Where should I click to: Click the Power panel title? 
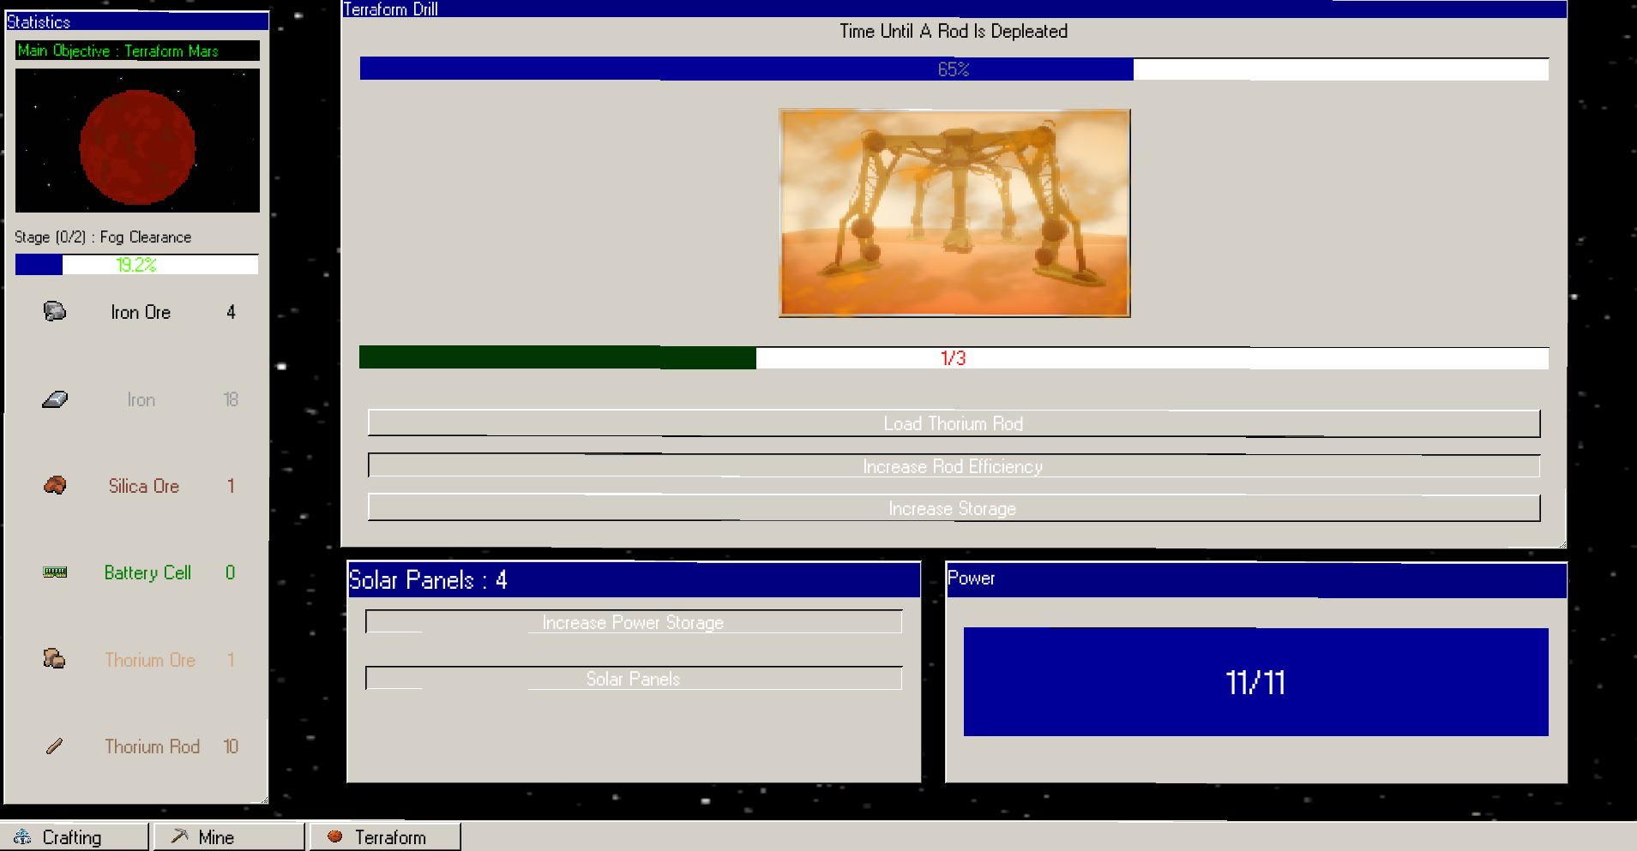tap(971, 578)
